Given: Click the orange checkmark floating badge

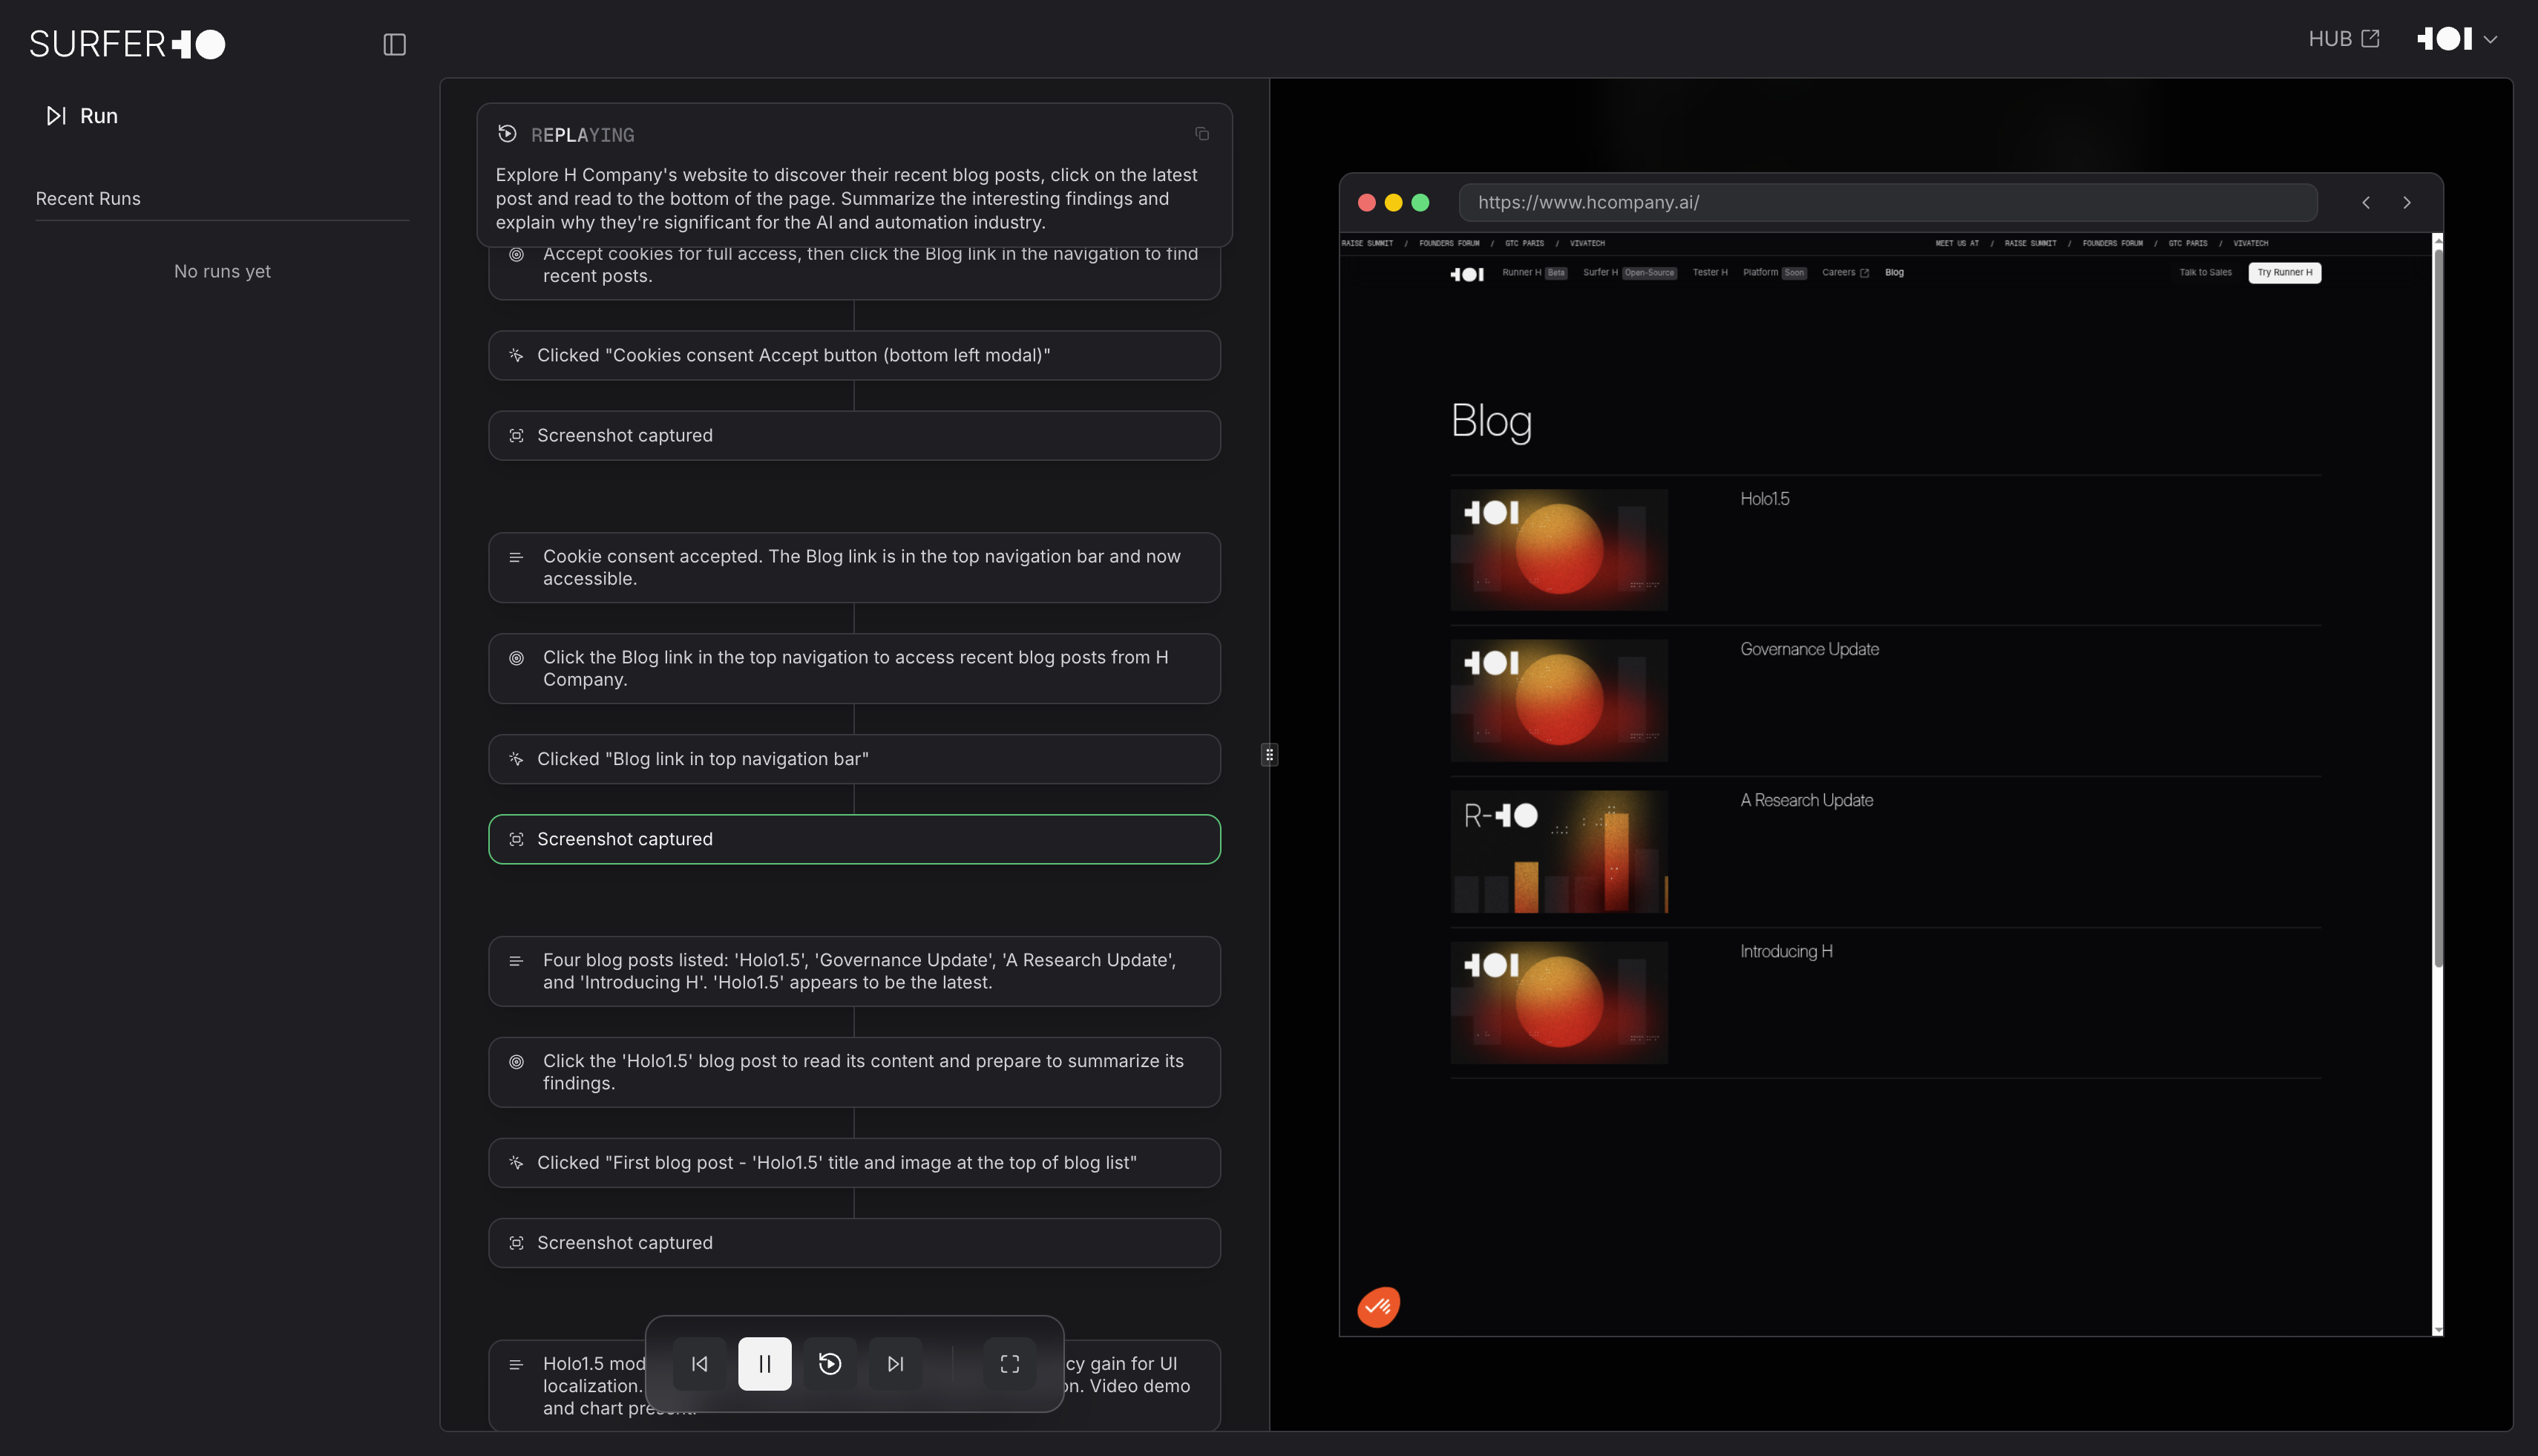Looking at the screenshot, I should point(1378,1306).
